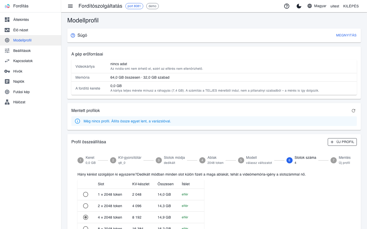This screenshot has width=367, height=229.
Task: Toggle dark mode moon icon
Action: [299, 6]
